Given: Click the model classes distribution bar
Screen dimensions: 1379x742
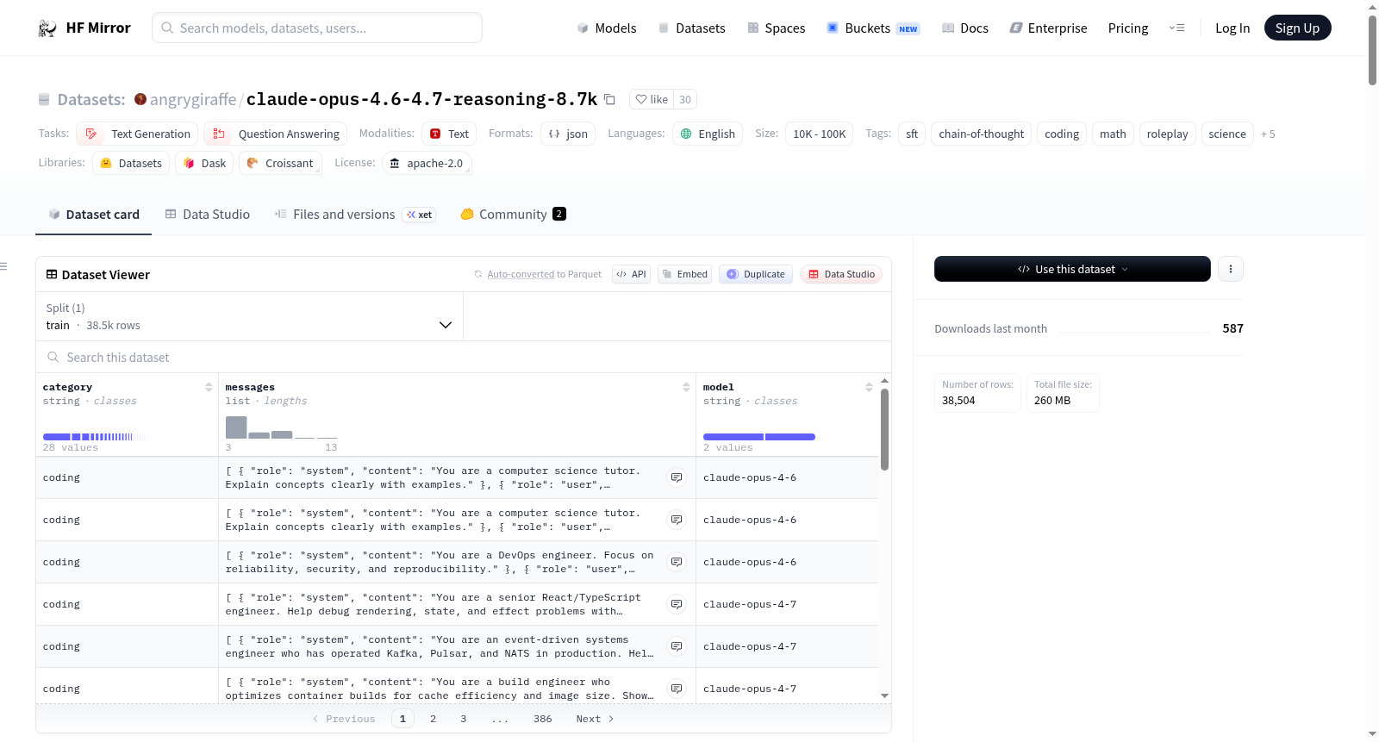Looking at the screenshot, I should pos(759,437).
